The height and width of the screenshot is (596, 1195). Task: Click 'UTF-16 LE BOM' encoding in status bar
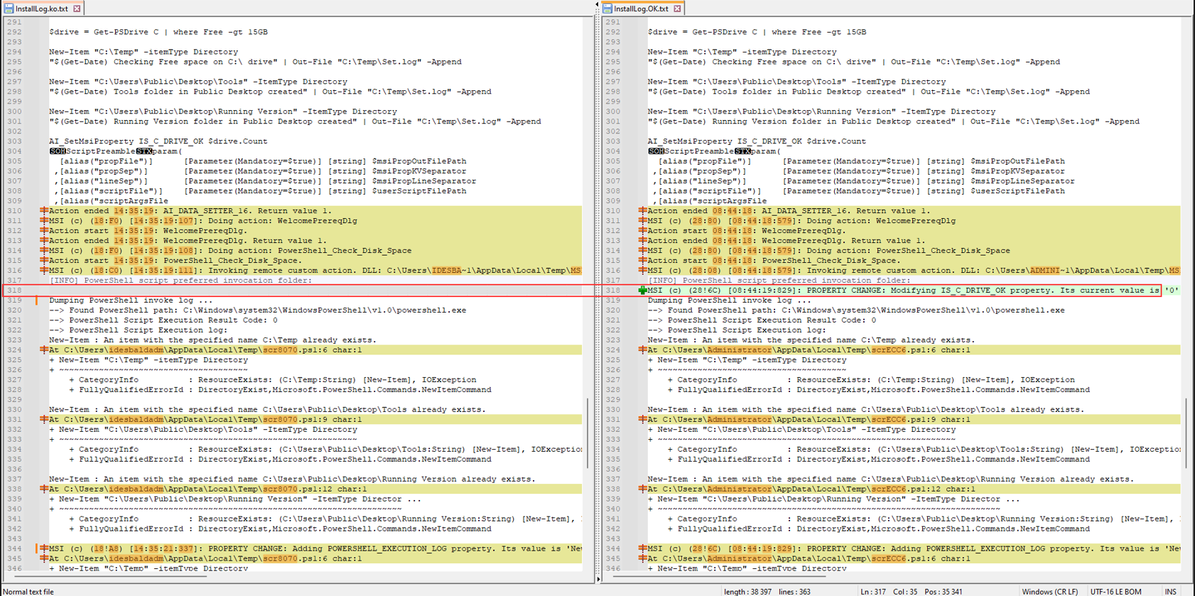(x=1115, y=591)
